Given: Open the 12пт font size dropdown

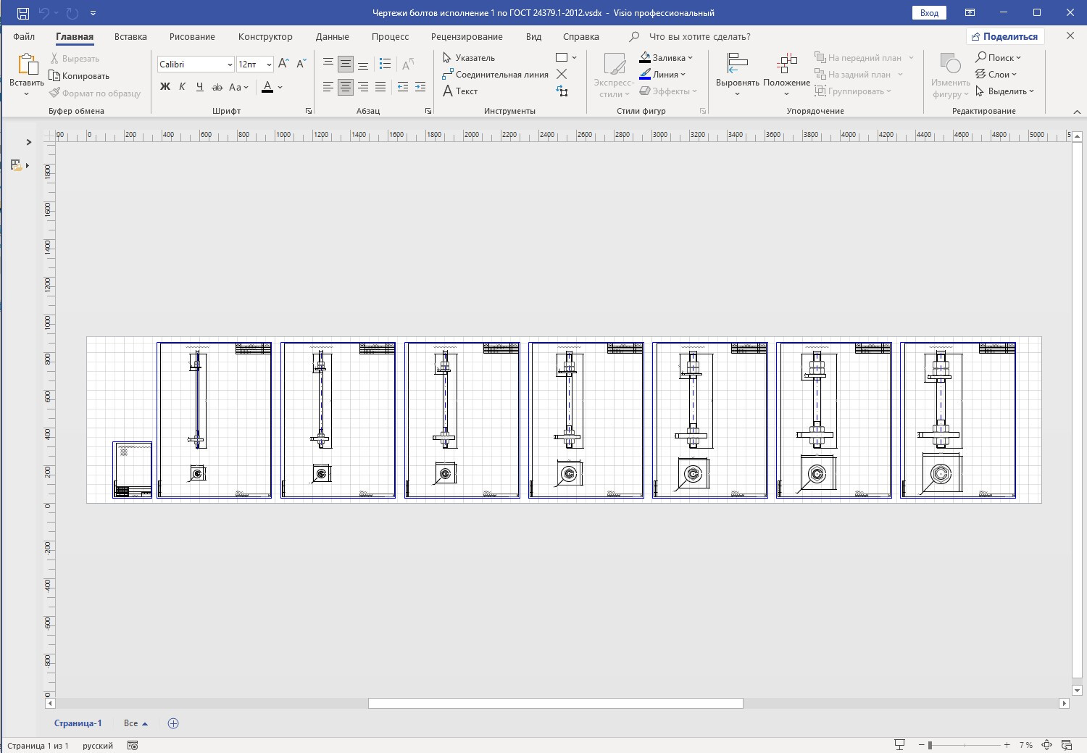Looking at the screenshot, I should coord(269,65).
